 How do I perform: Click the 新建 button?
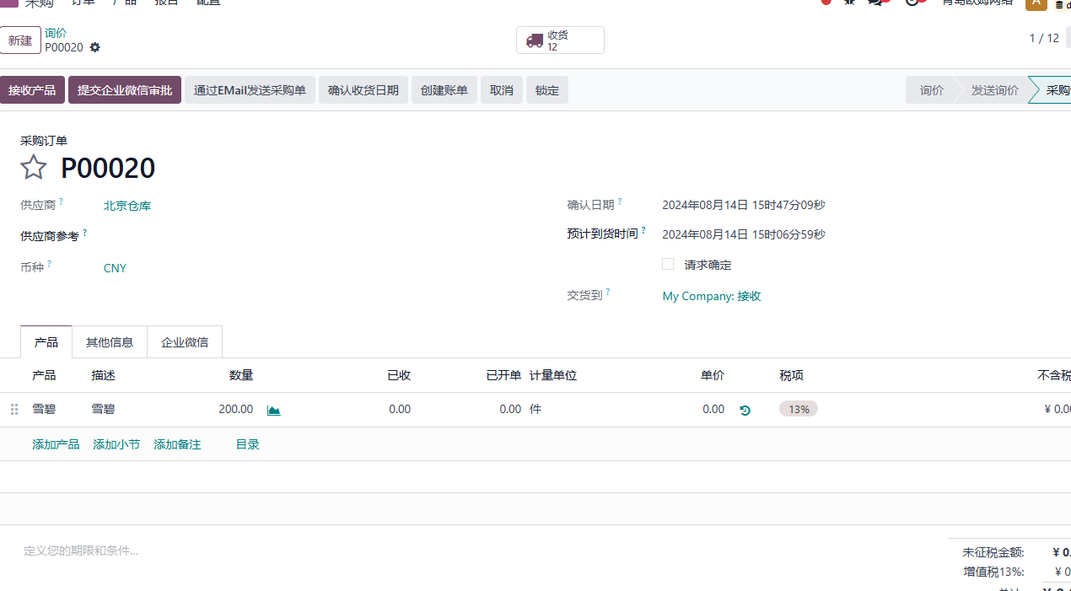pos(20,40)
